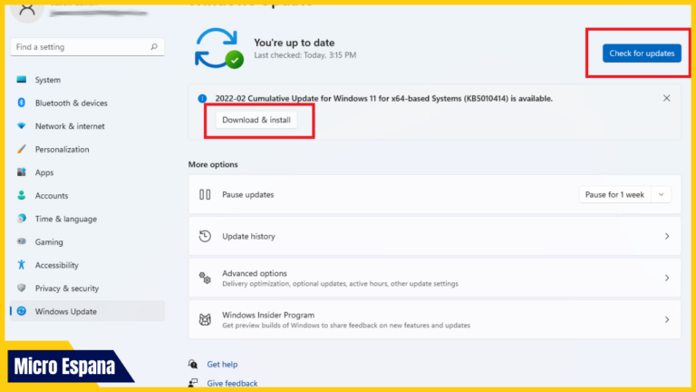Open the Get help link
The width and height of the screenshot is (696, 392).
222,364
